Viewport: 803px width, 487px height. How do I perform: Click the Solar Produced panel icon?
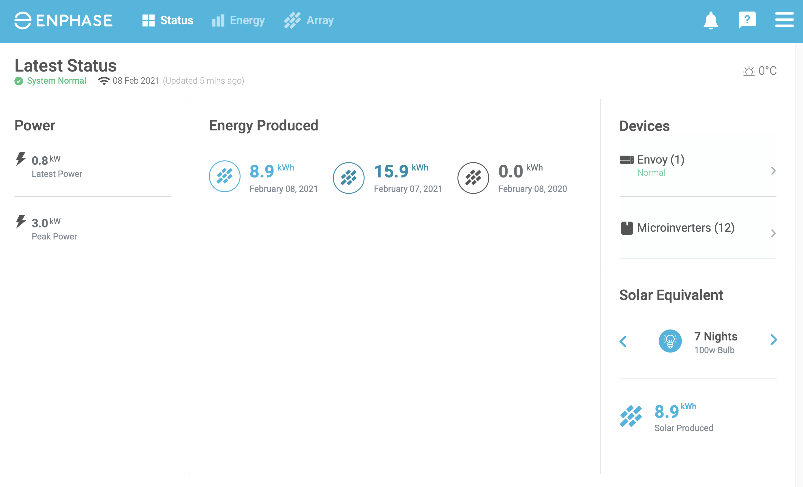pos(631,416)
